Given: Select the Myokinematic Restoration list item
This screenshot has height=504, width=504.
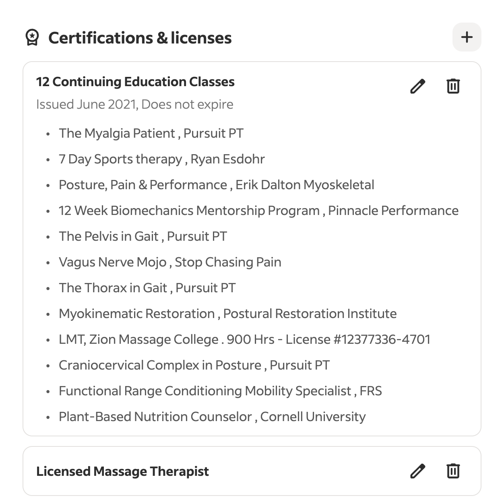Looking at the screenshot, I should tap(227, 314).
